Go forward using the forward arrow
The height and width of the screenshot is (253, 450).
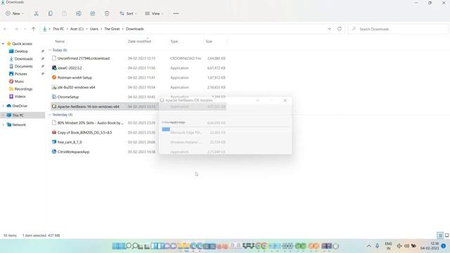tap(16, 29)
